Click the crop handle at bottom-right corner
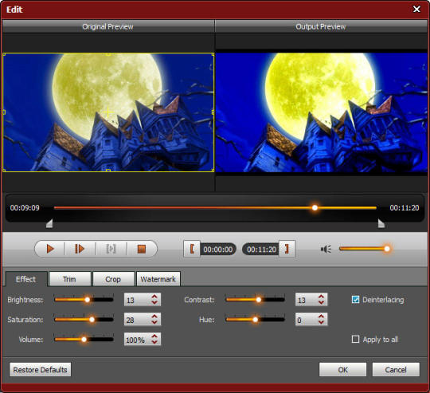The height and width of the screenshot is (393, 430). (x=213, y=171)
